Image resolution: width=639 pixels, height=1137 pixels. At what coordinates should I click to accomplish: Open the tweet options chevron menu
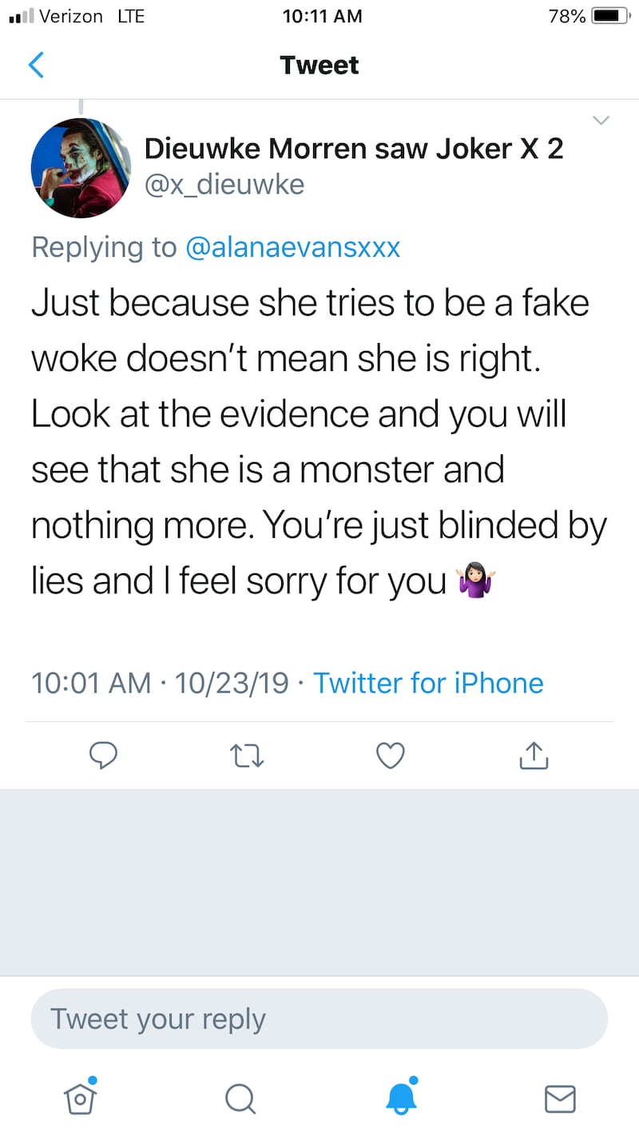[x=601, y=121]
